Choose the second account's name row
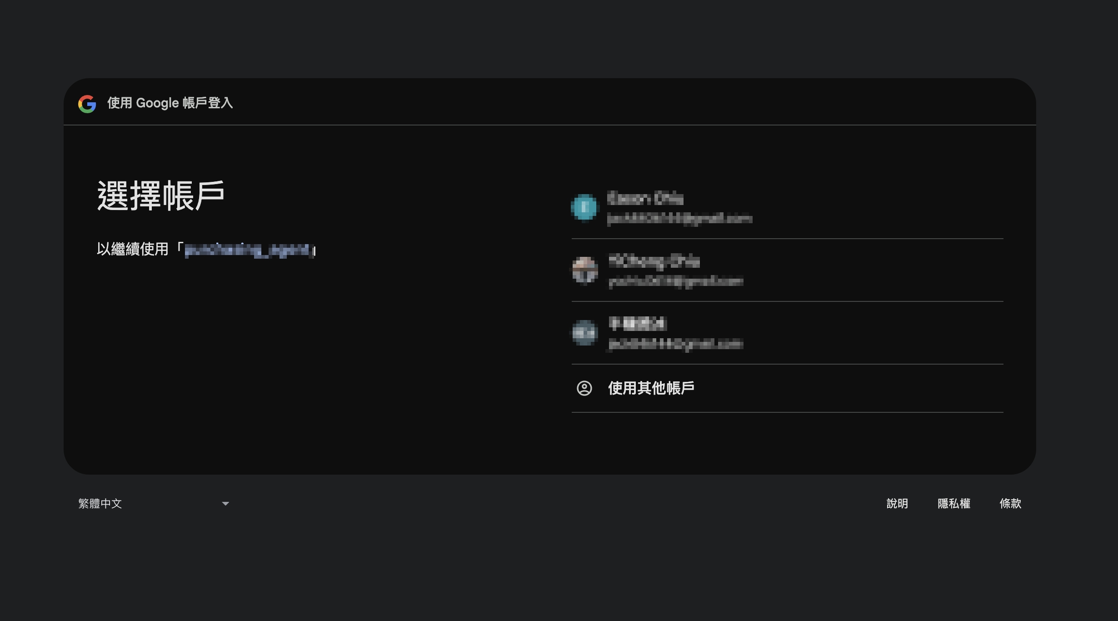 654,261
